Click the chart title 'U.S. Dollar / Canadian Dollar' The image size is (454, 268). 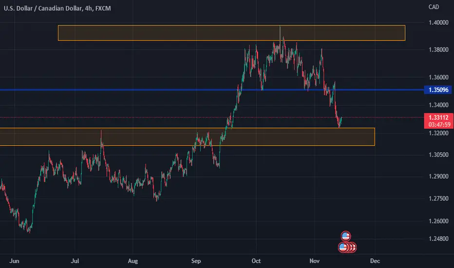[43, 8]
